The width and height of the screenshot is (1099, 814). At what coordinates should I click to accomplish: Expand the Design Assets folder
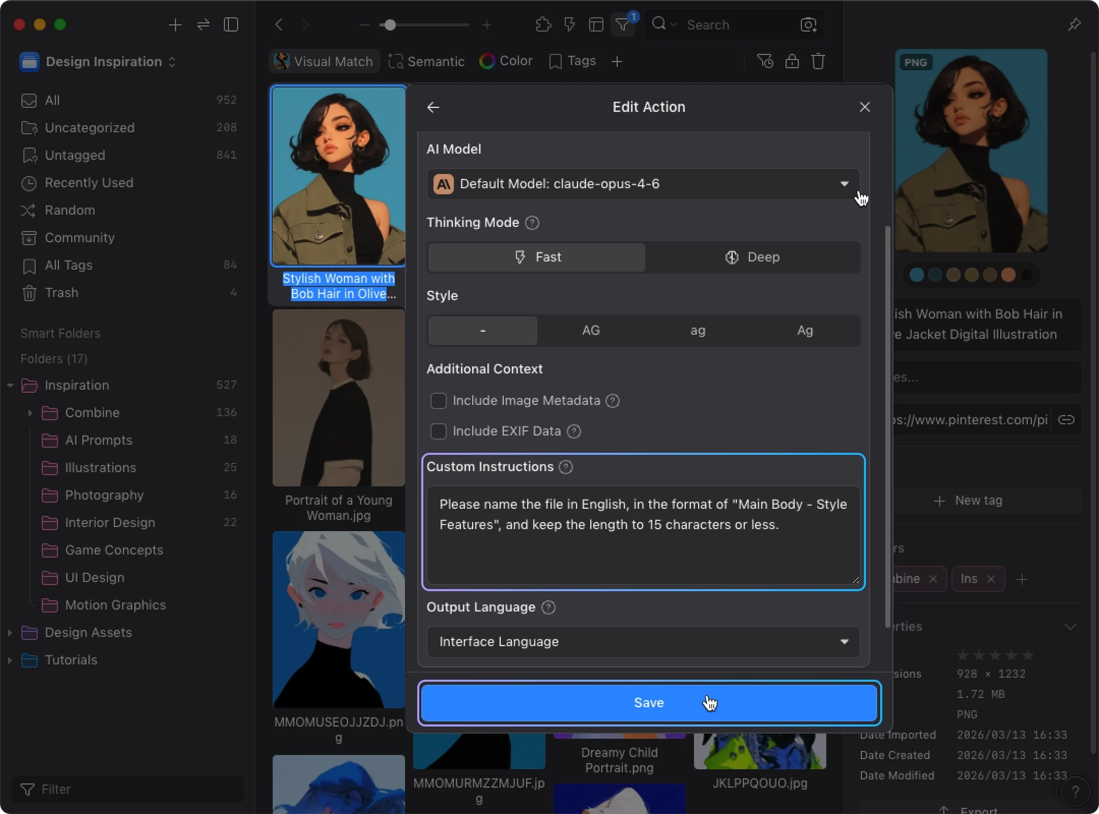point(10,633)
